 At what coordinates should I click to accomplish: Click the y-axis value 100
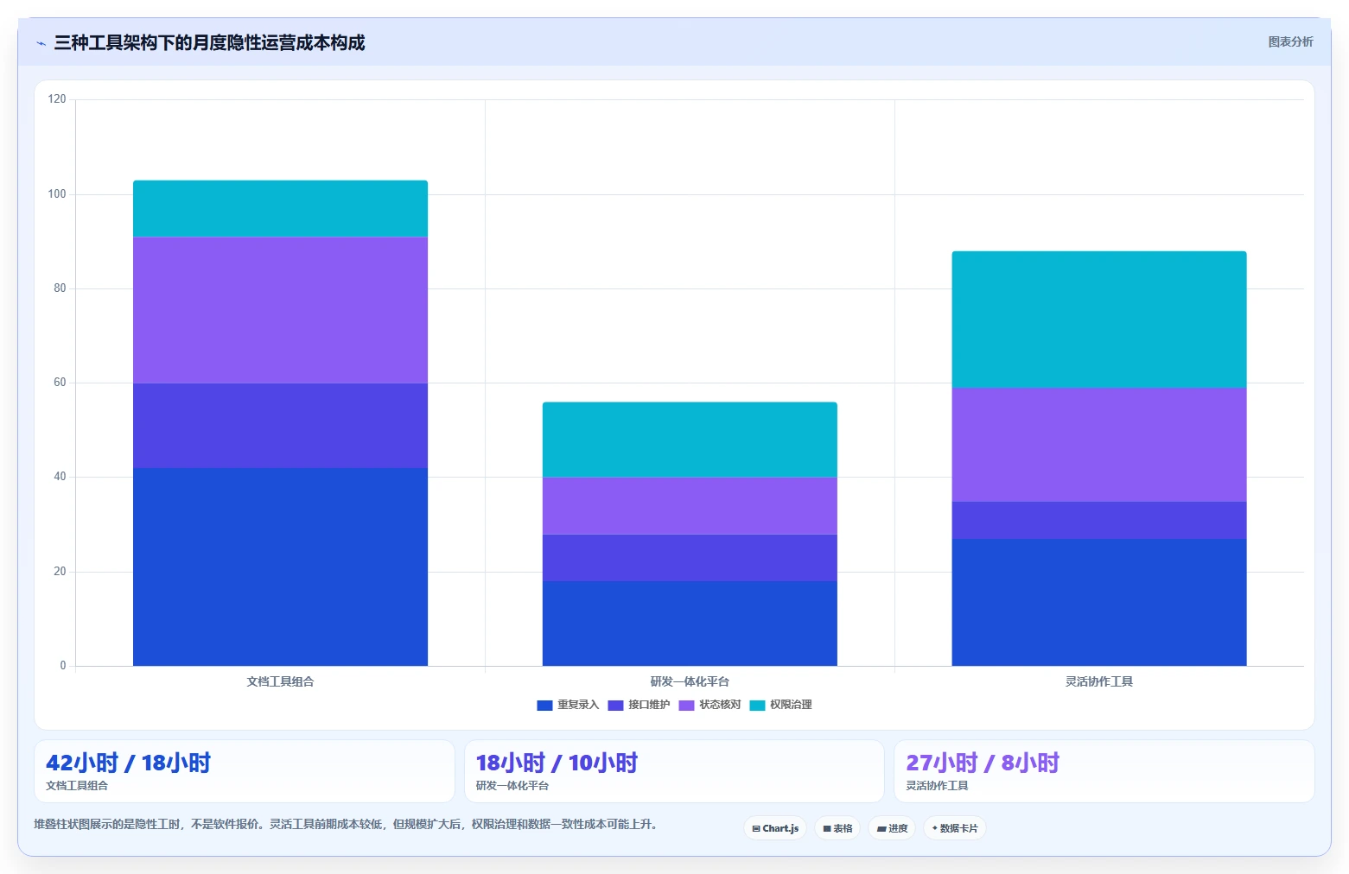pyautogui.click(x=57, y=194)
